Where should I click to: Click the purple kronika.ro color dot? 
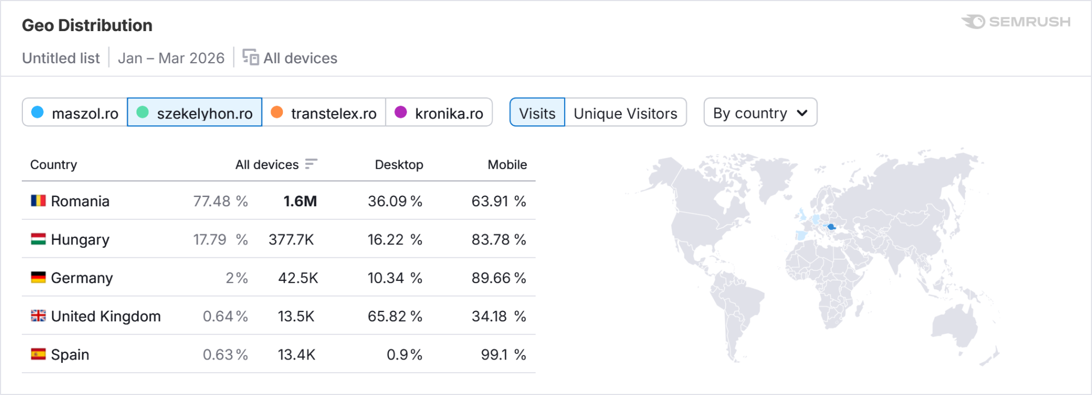401,112
